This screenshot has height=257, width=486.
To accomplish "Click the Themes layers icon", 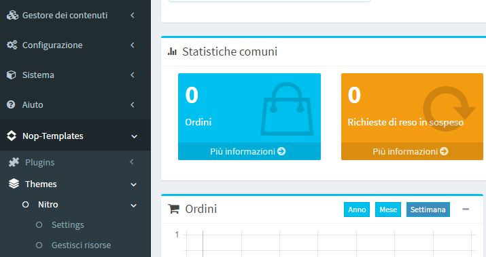I will point(14,184).
